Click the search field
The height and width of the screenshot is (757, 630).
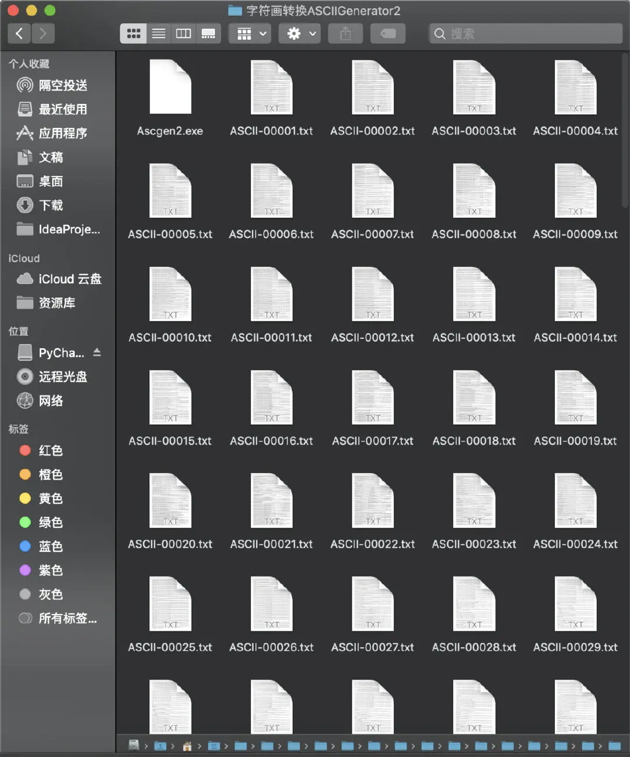[526, 34]
